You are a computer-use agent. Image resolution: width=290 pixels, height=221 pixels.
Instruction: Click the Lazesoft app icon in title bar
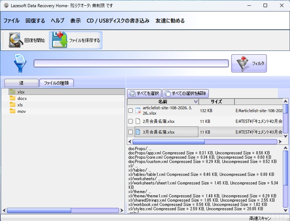point(6,6)
